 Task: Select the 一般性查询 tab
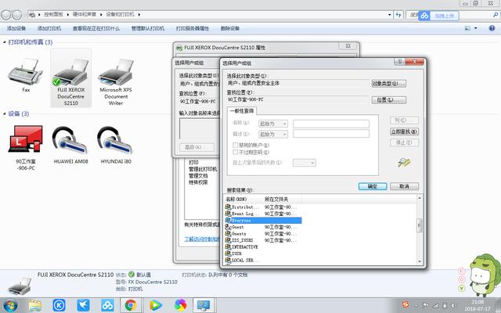coord(242,111)
